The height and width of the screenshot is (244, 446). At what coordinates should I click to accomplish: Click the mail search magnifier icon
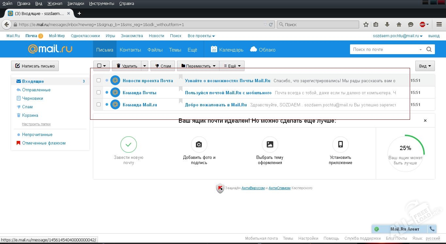tap(429, 50)
